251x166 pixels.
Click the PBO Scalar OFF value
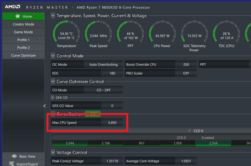point(186,73)
